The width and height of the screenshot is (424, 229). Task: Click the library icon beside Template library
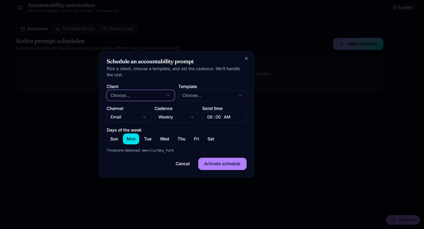click(58, 29)
